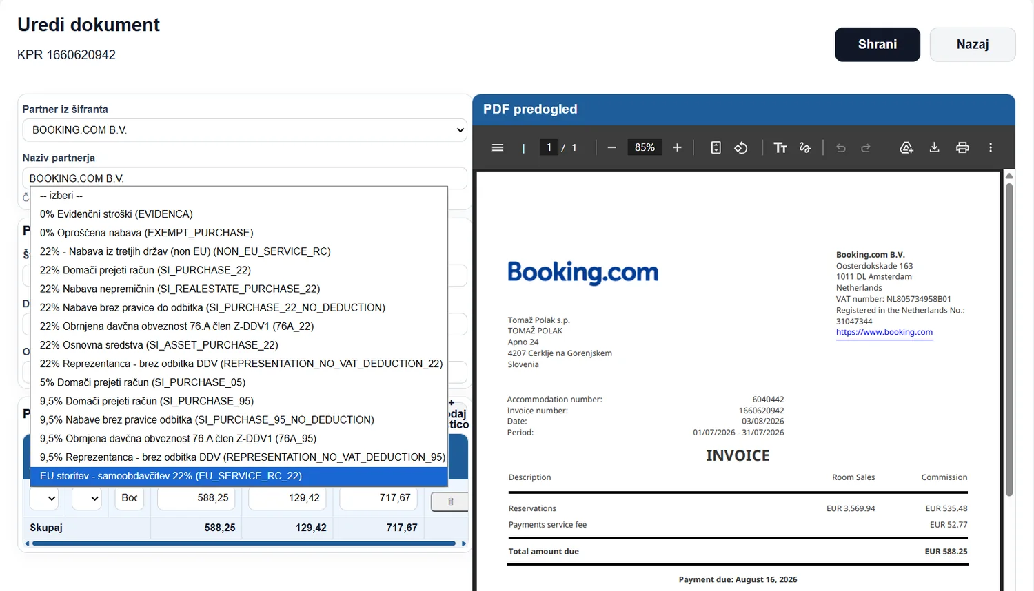Viewport: 1034px width, 591px height.
Task: Click the invoice number '1660620942' in the PDF
Action: pos(761,411)
